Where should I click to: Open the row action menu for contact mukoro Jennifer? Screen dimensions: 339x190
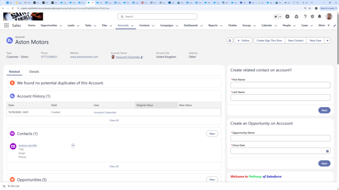click(x=73, y=145)
